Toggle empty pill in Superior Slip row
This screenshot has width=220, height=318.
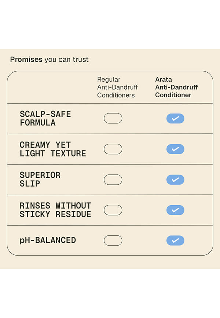(x=113, y=180)
